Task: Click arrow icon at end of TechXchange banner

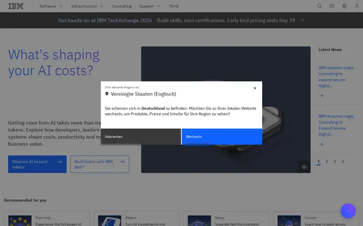Action: point(302,20)
